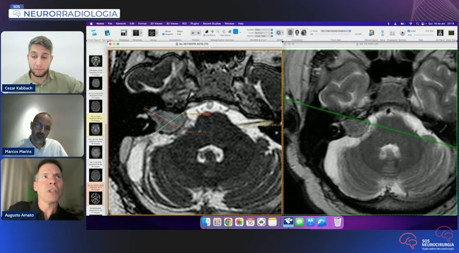Go to next patient arrow button
The width and height of the screenshot is (459, 253).
click(199, 33)
